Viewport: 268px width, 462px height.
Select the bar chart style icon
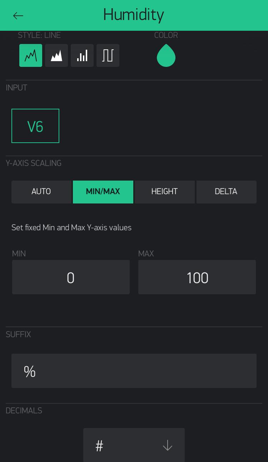pyautogui.click(x=82, y=55)
